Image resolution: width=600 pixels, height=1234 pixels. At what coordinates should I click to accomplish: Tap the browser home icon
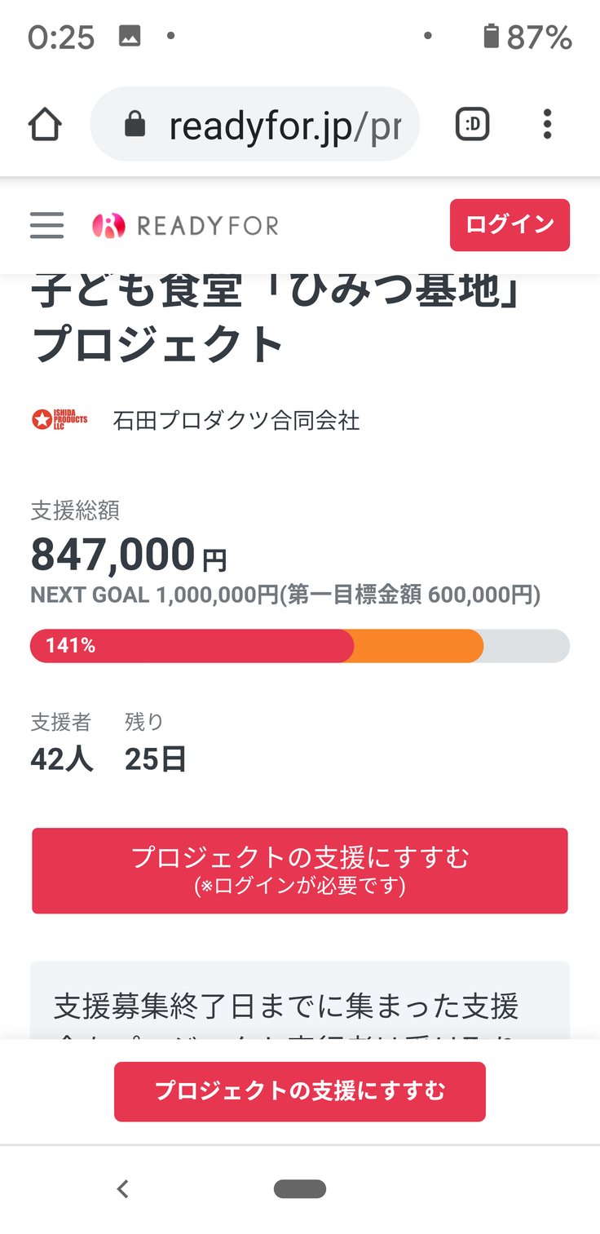click(45, 125)
